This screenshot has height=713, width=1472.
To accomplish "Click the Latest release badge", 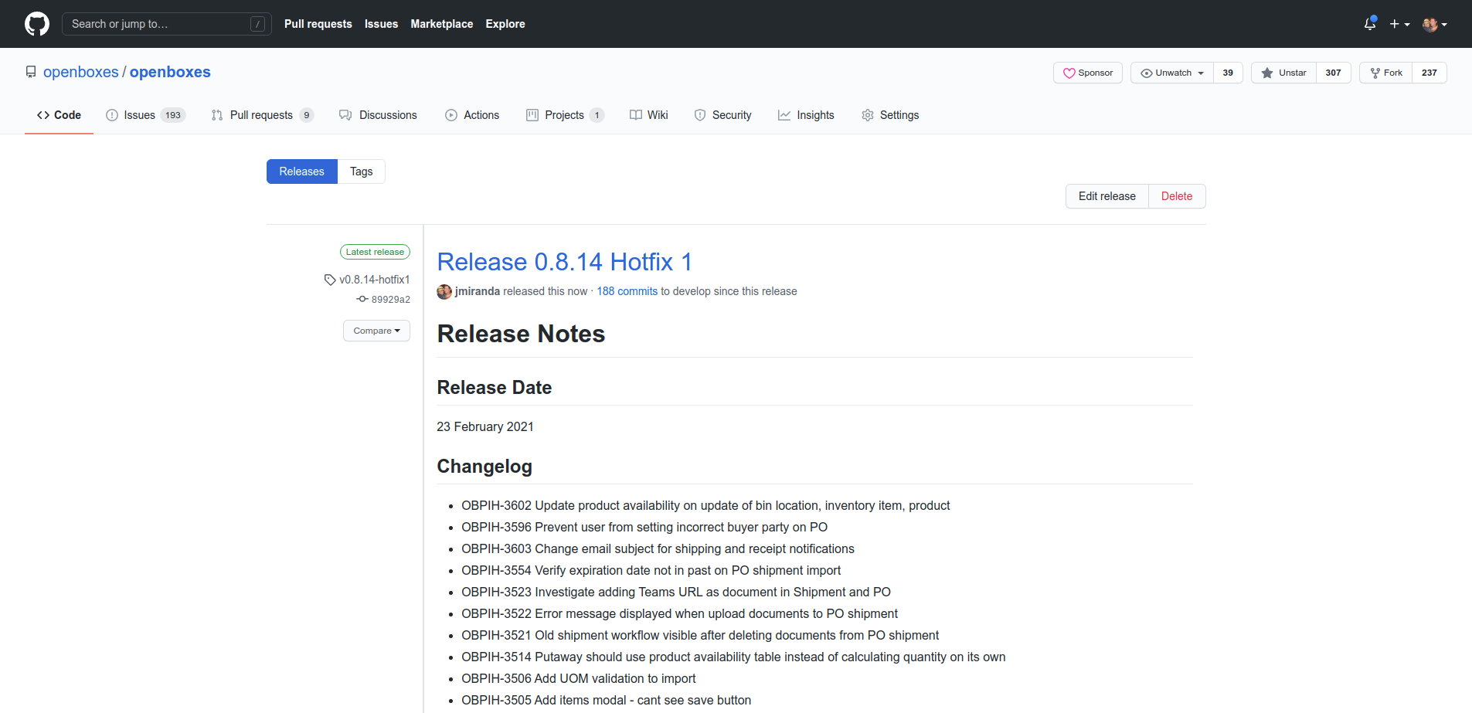I will coord(375,252).
